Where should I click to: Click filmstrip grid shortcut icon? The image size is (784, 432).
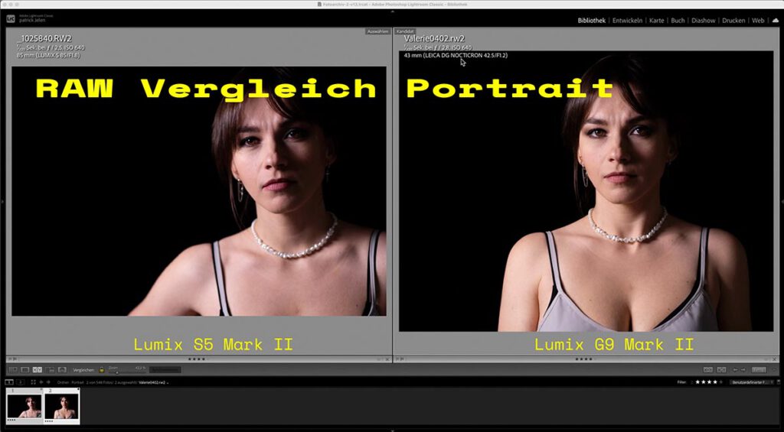coord(33,382)
